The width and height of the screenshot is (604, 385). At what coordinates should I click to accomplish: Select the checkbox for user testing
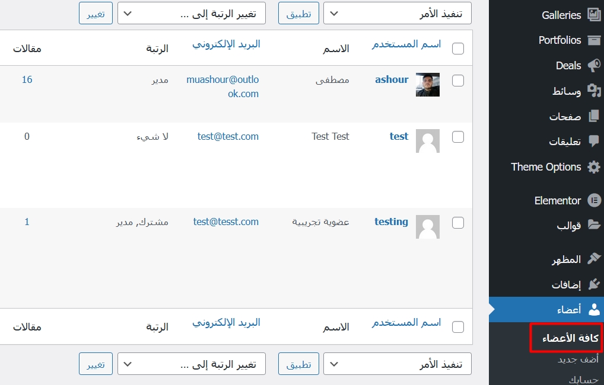click(457, 222)
